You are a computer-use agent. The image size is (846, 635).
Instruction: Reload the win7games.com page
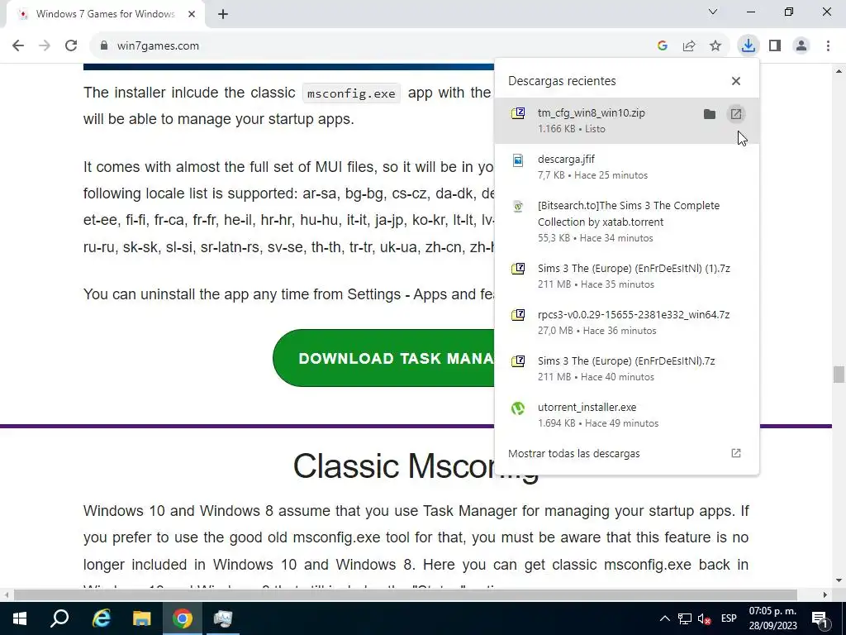pyautogui.click(x=71, y=46)
